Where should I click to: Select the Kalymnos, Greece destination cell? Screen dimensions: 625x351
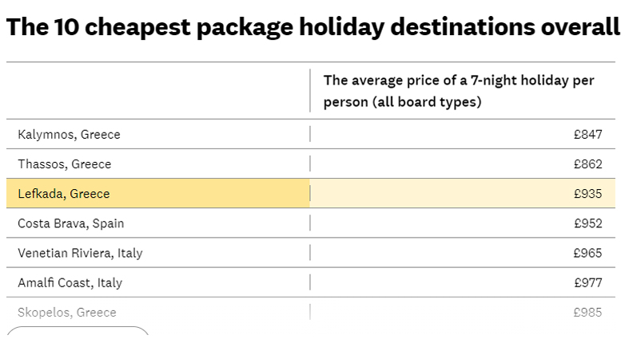pyautogui.click(x=69, y=134)
